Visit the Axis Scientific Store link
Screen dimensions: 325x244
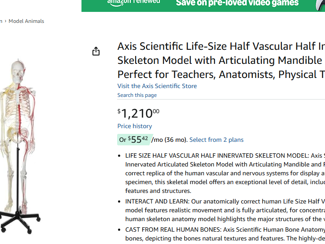point(157,86)
